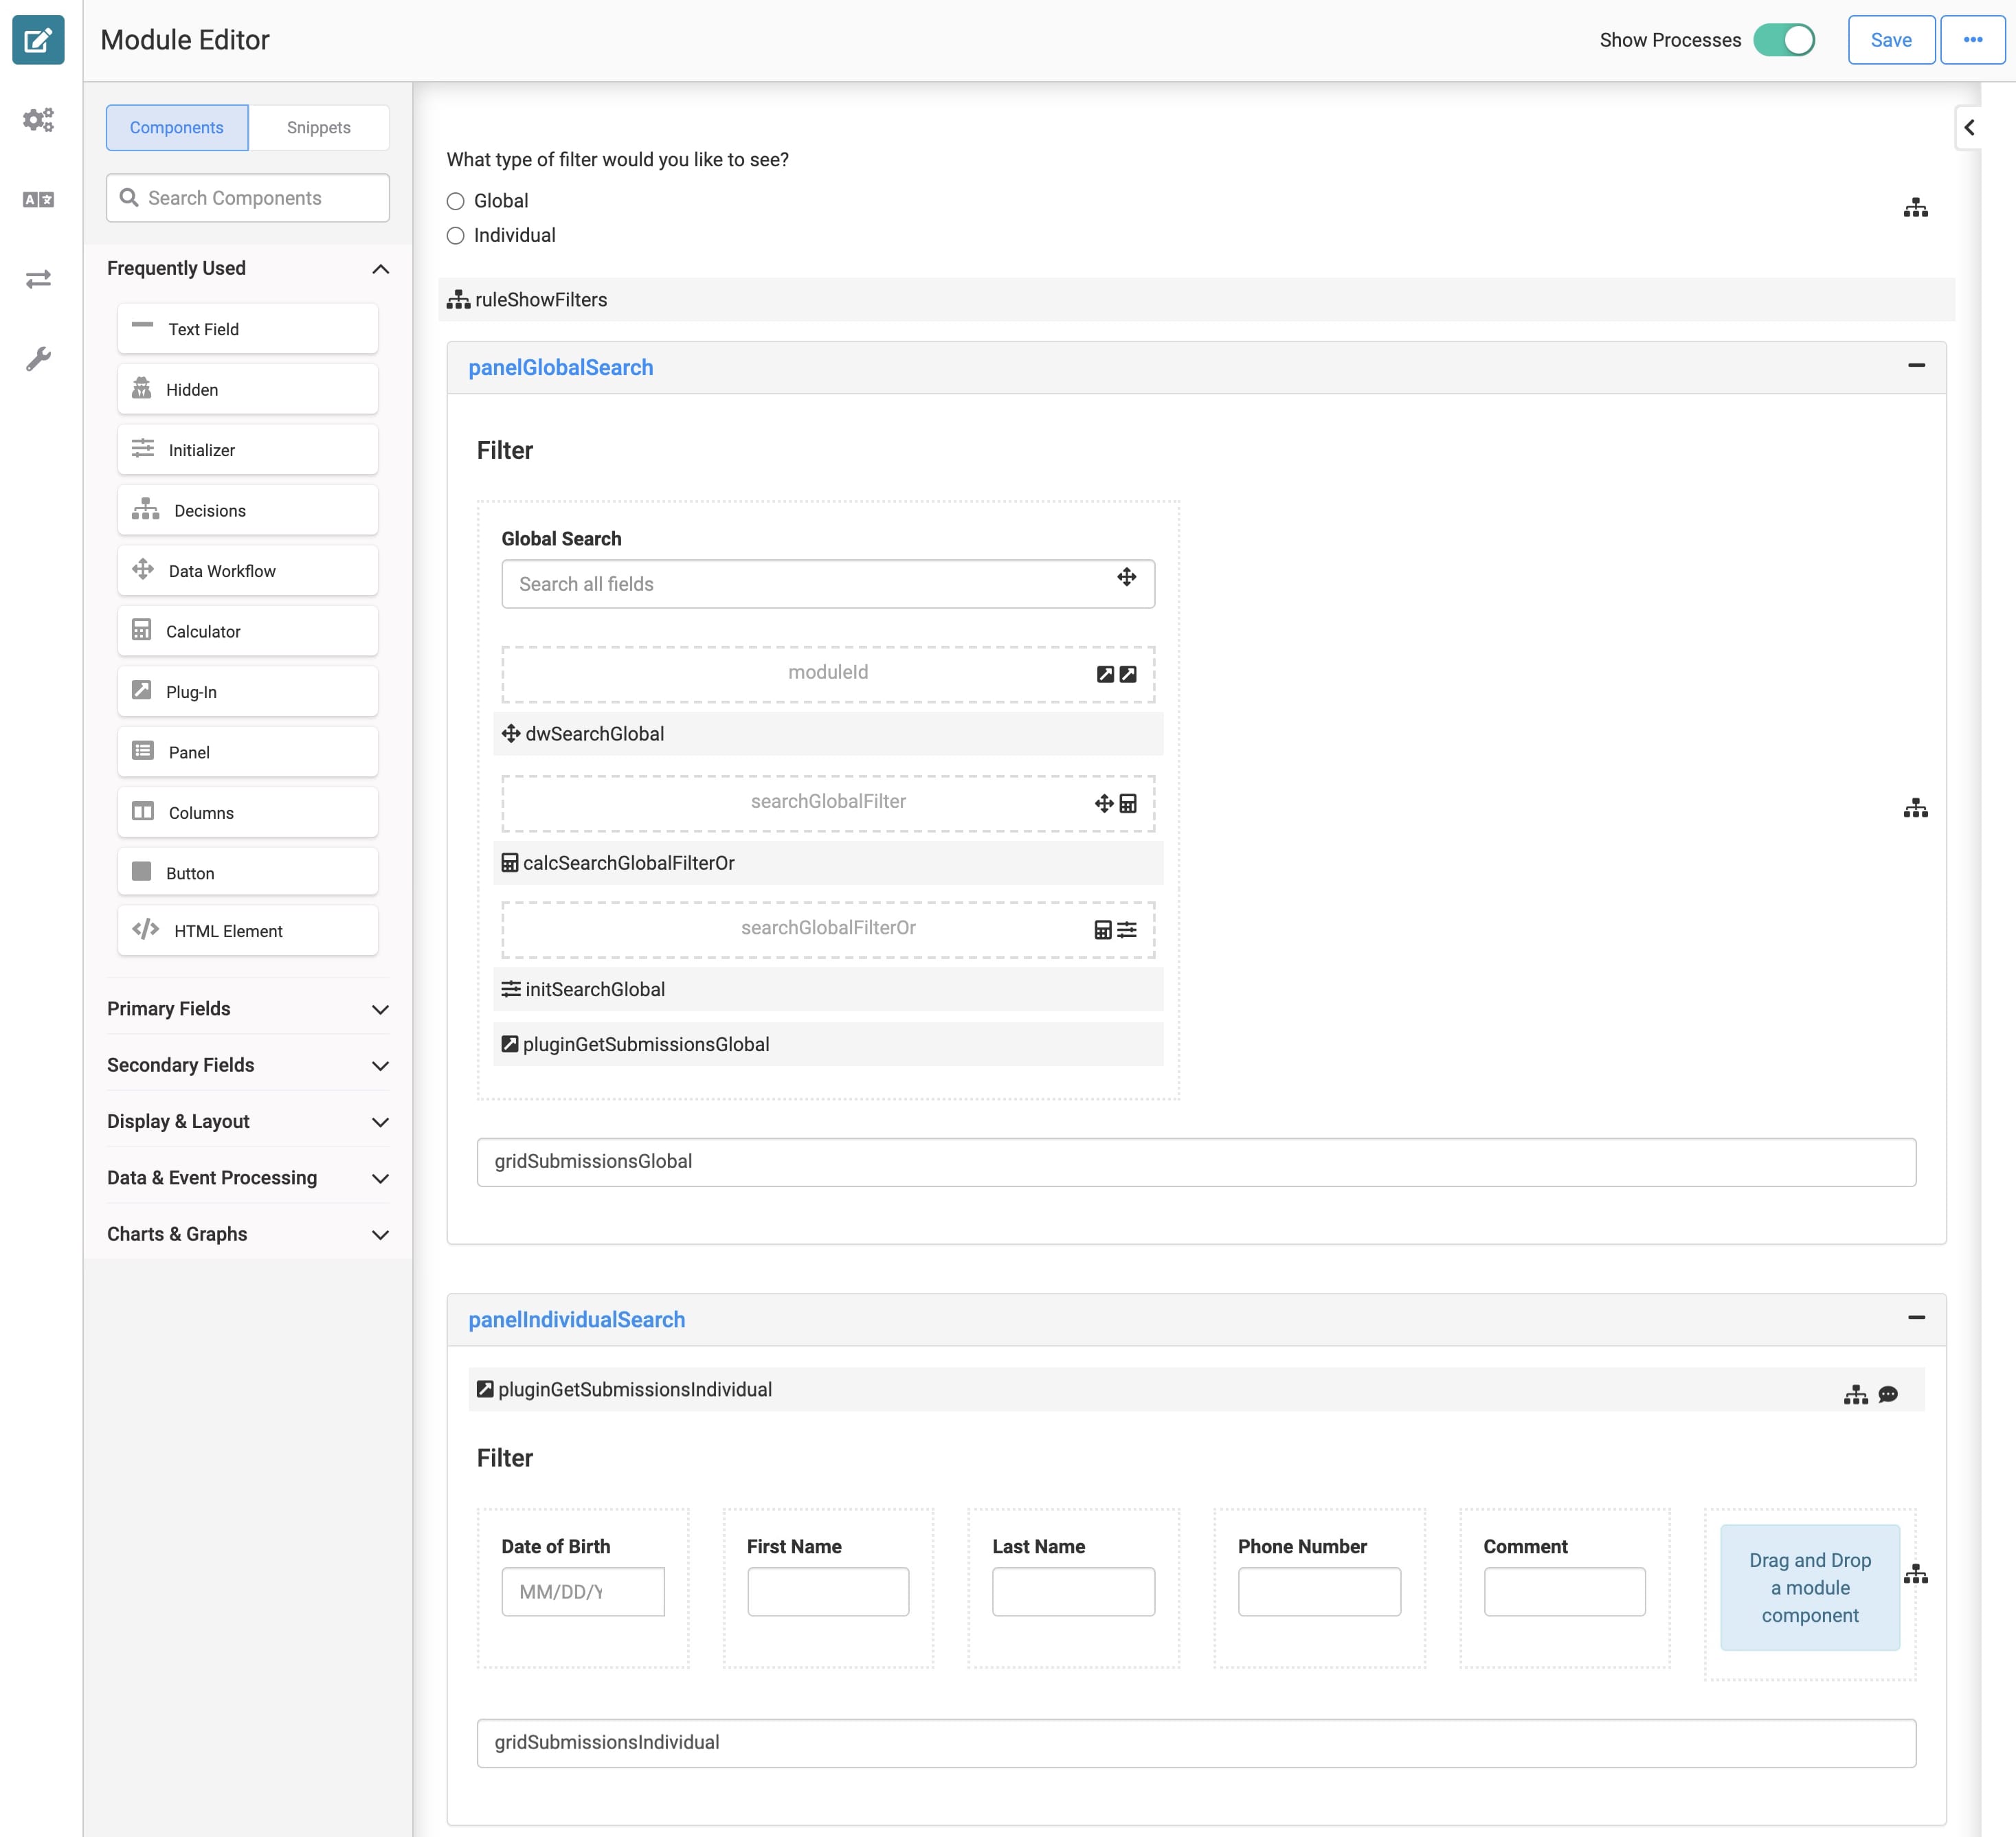Click the Search all fields input
Screen dimensions: 2016x1837
pos(828,584)
